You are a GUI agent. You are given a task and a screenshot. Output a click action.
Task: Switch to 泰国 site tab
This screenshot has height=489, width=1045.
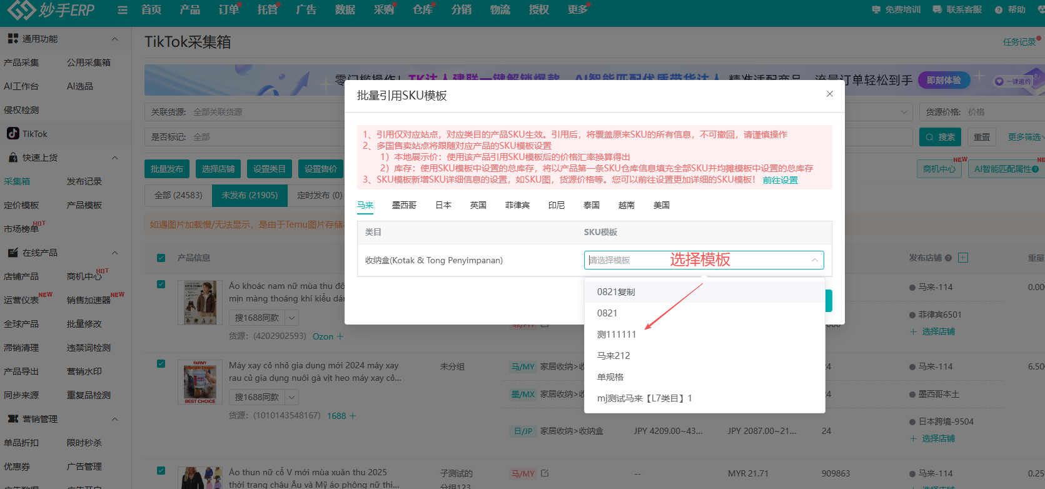click(592, 205)
